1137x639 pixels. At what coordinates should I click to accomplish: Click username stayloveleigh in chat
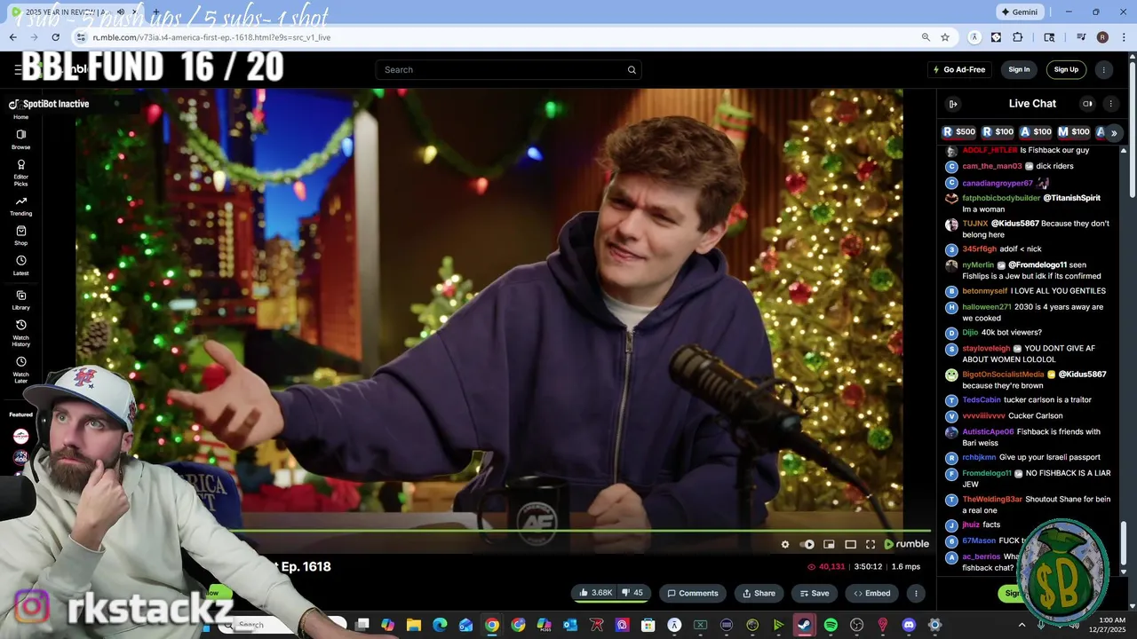[x=986, y=349]
